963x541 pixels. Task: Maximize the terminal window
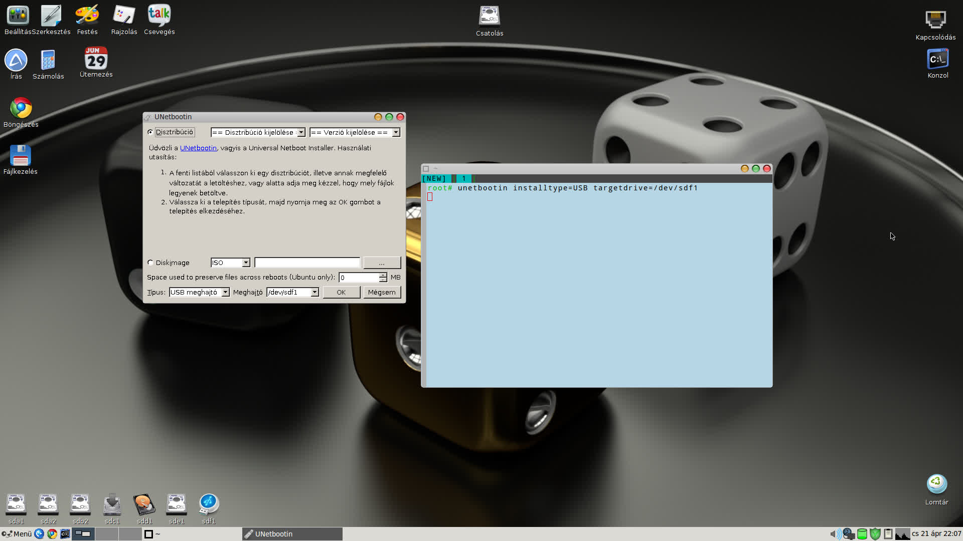756,169
